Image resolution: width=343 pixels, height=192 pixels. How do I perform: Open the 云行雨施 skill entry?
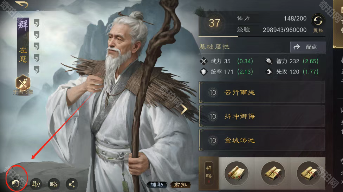tap(262, 92)
